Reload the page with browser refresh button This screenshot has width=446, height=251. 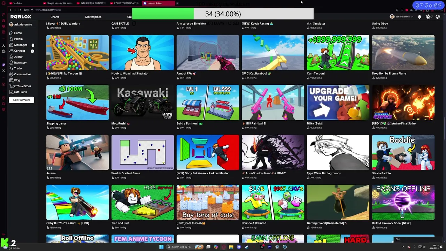[x=20, y=10]
